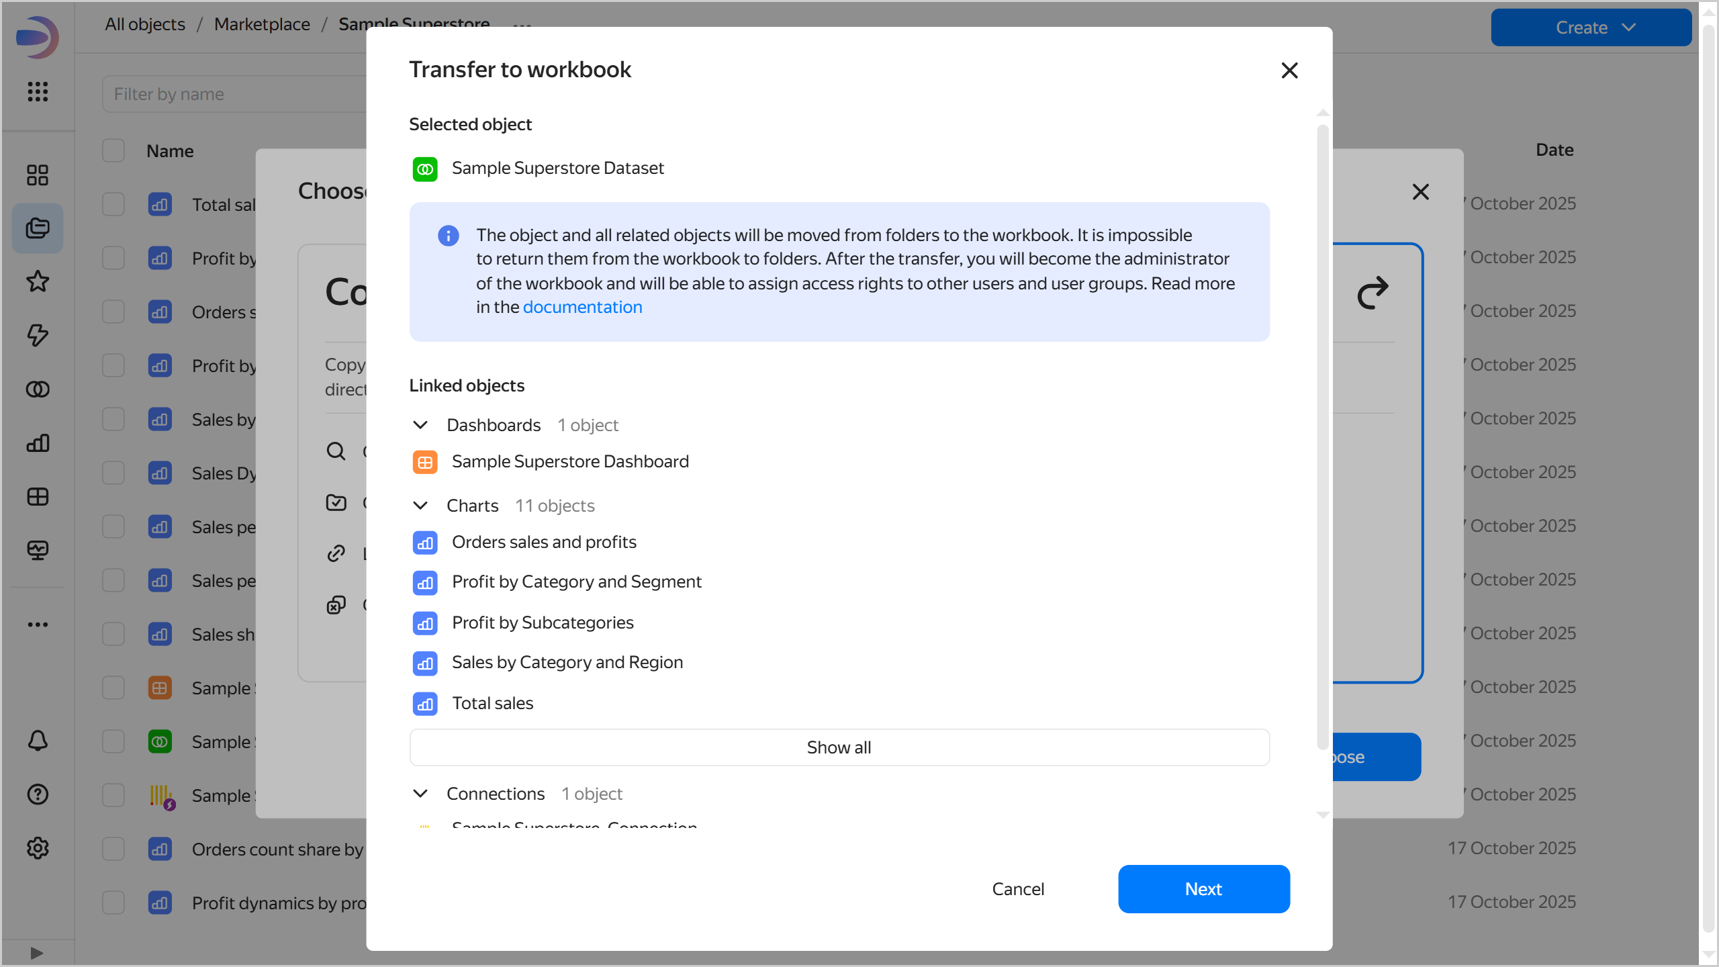This screenshot has width=1719, height=967.
Task: Click the star favorites sidebar icon
Action: click(38, 281)
